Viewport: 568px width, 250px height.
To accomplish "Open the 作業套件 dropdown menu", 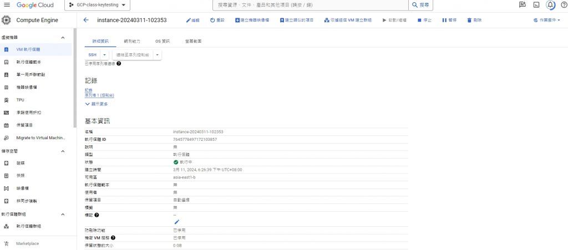I will click(x=546, y=20).
